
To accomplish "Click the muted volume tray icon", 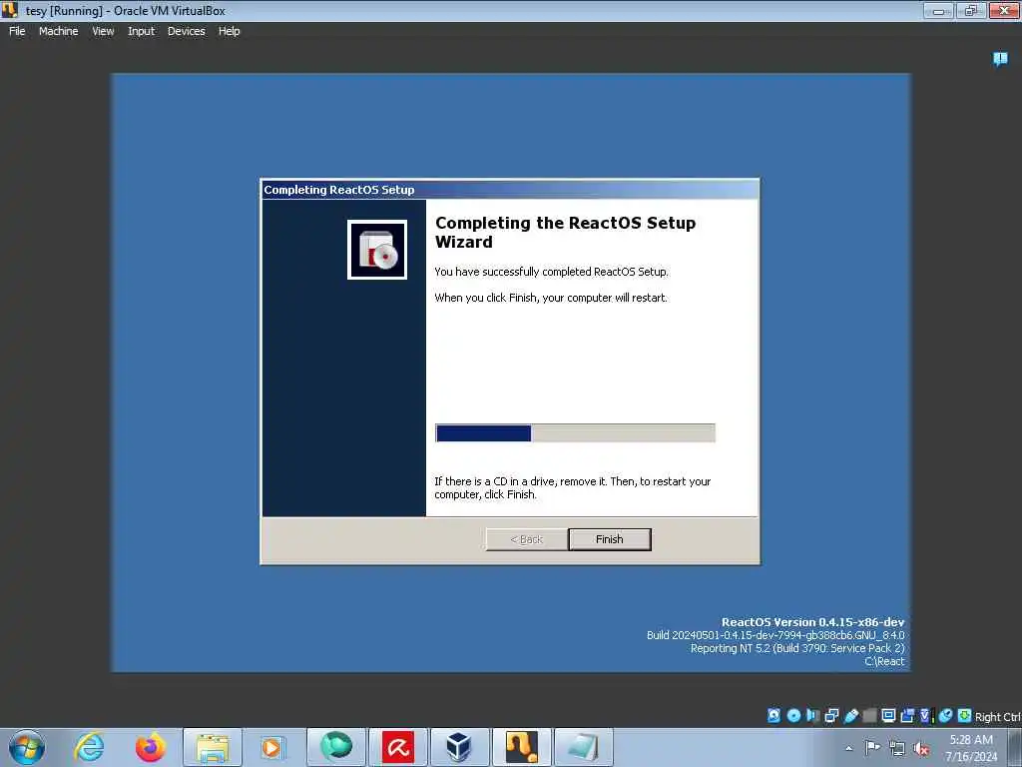I will pyautogui.click(x=921, y=748).
